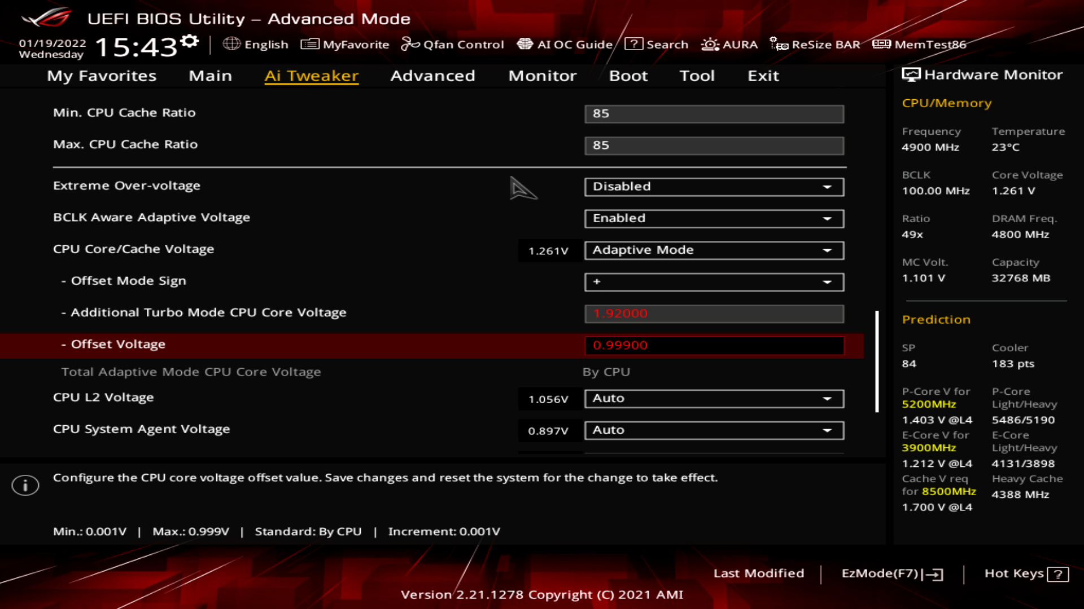Switch to the Monitor tab
The width and height of the screenshot is (1084, 609).
pyautogui.click(x=542, y=76)
